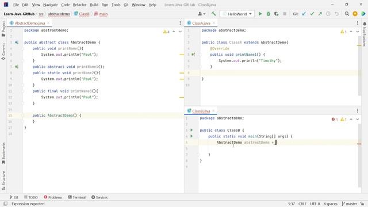Run with Coverage icon in toolbar
Viewport: 368px width, 207px height.
(x=276, y=14)
